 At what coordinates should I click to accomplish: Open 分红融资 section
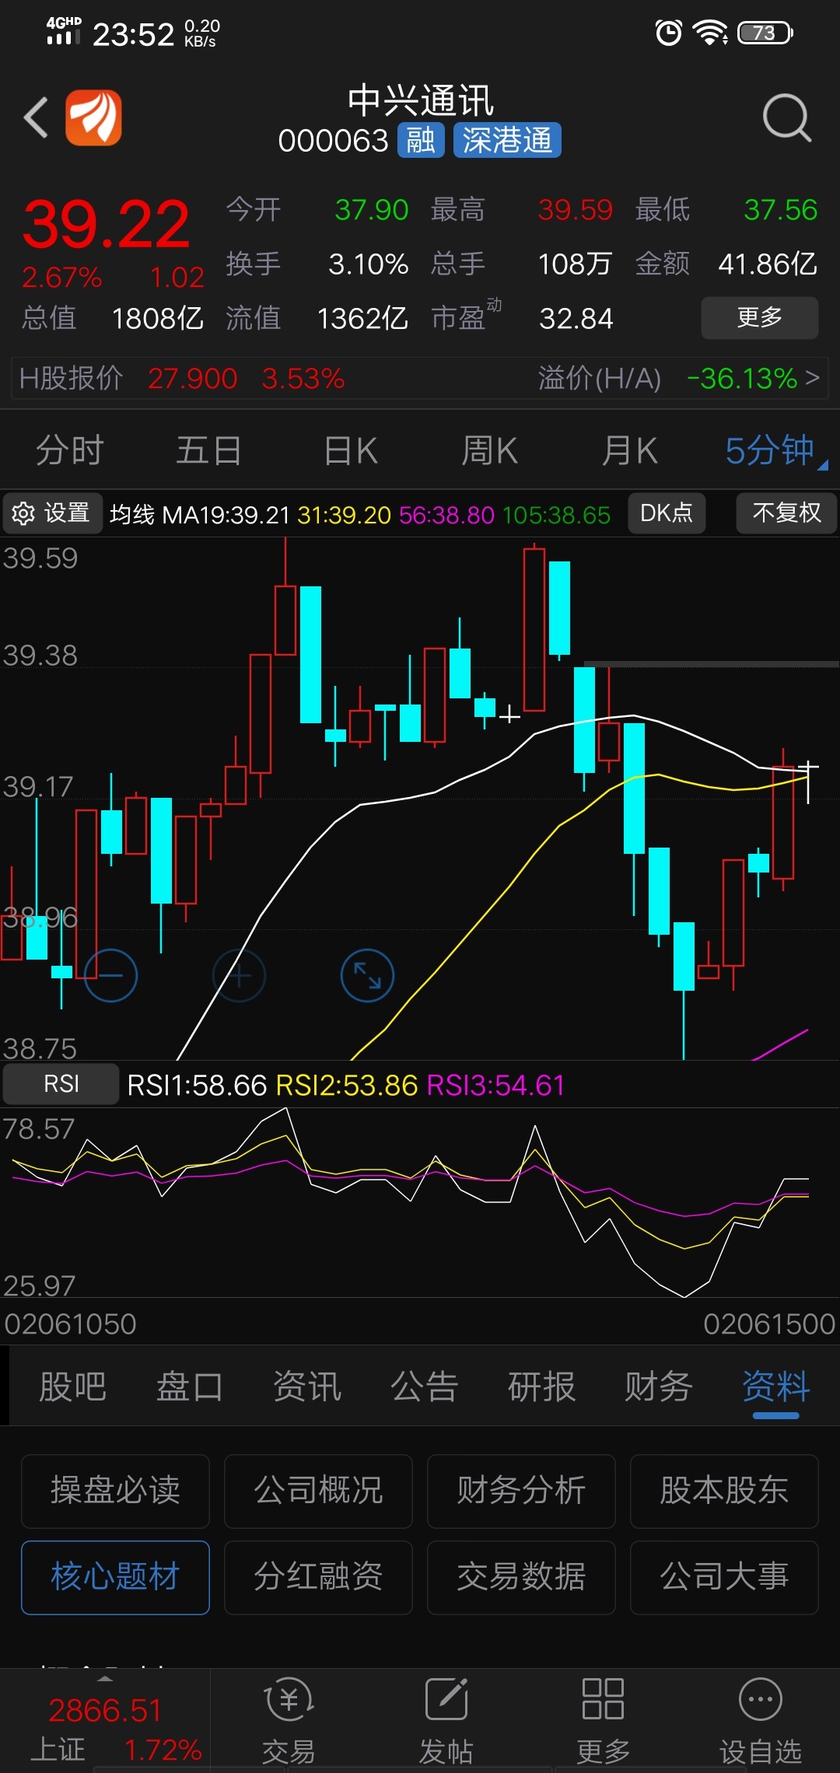tap(318, 1577)
